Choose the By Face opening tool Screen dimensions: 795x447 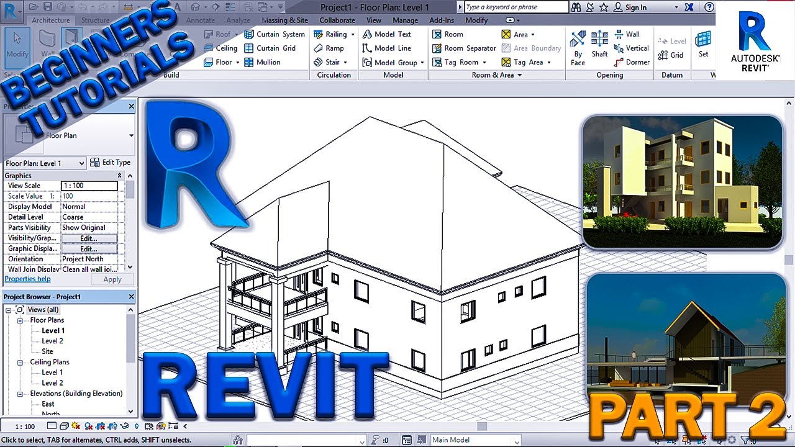(578, 48)
